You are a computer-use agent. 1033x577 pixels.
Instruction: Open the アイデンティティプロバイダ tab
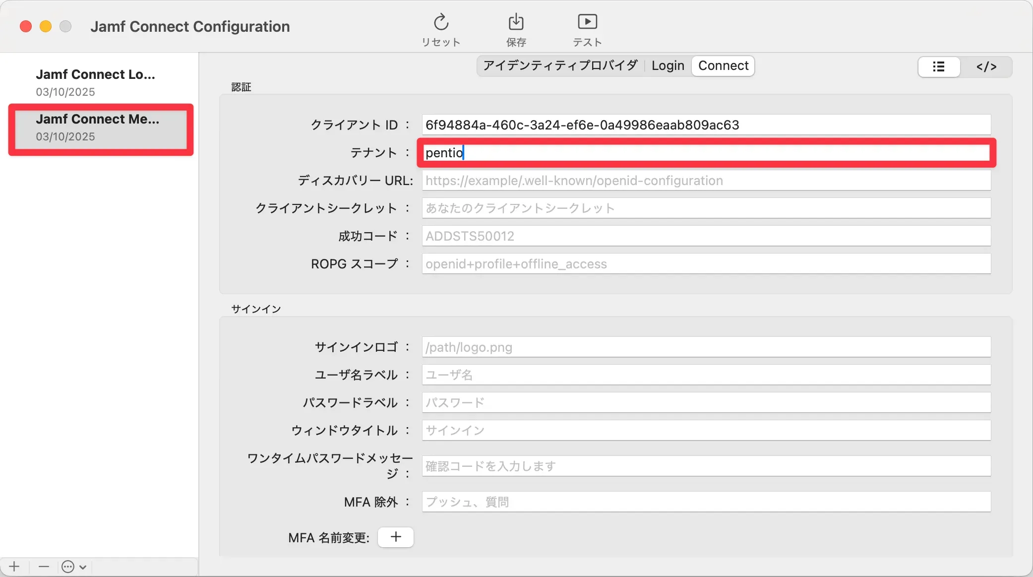[560, 65]
